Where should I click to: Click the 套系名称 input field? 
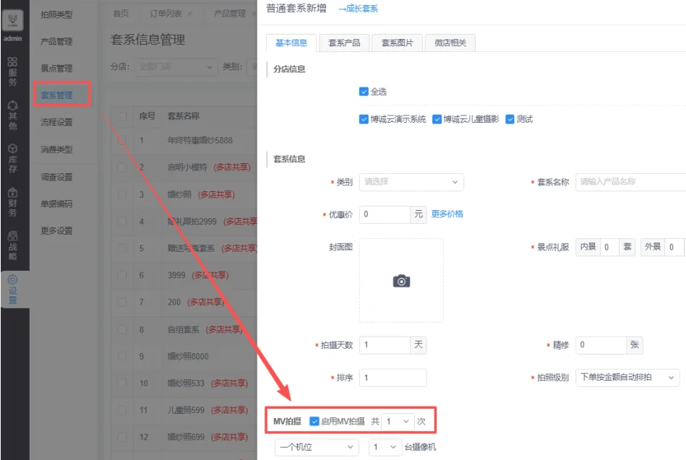coord(630,182)
